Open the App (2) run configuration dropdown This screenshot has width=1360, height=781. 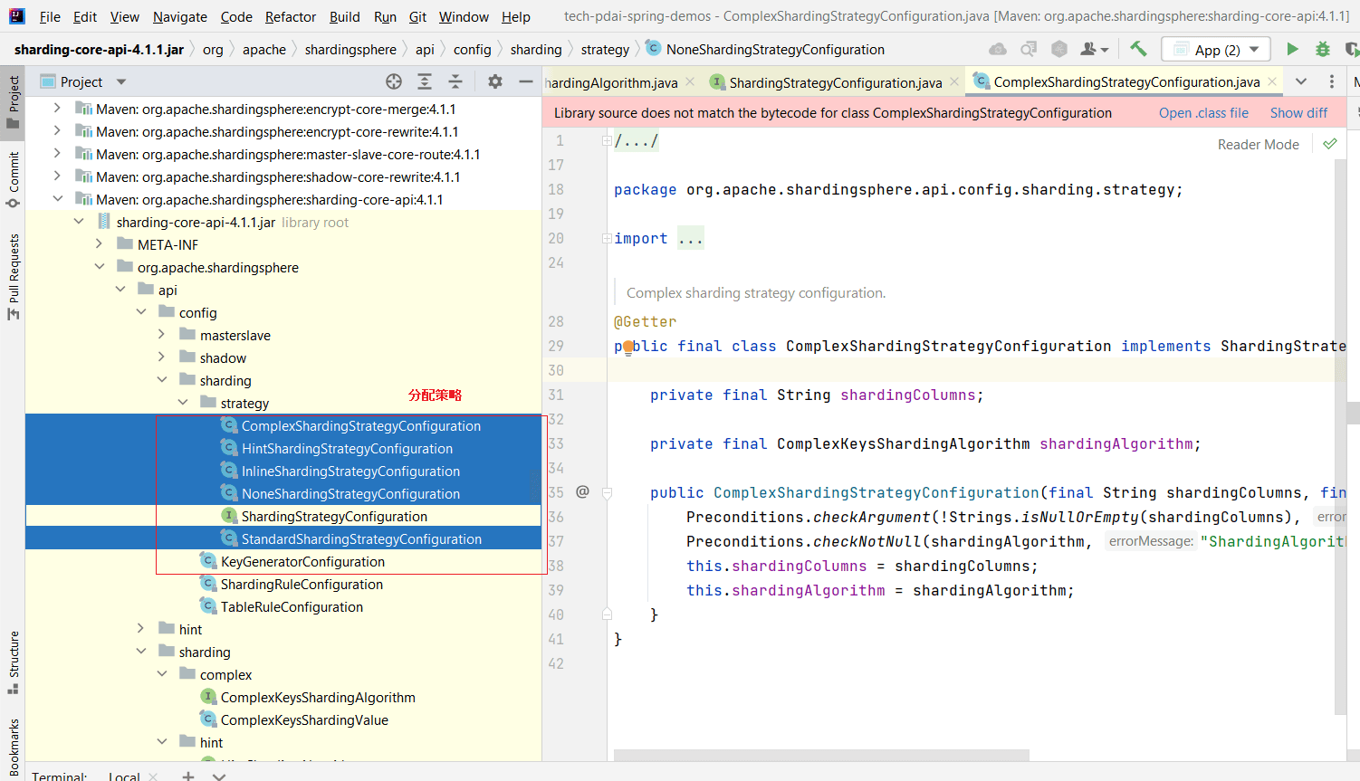pyautogui.click(x=1216, y=50)
